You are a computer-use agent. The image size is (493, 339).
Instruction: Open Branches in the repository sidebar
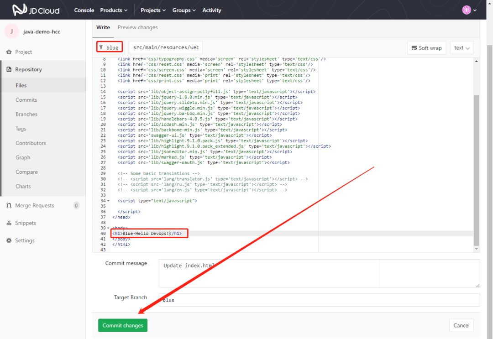pos(26,114)
